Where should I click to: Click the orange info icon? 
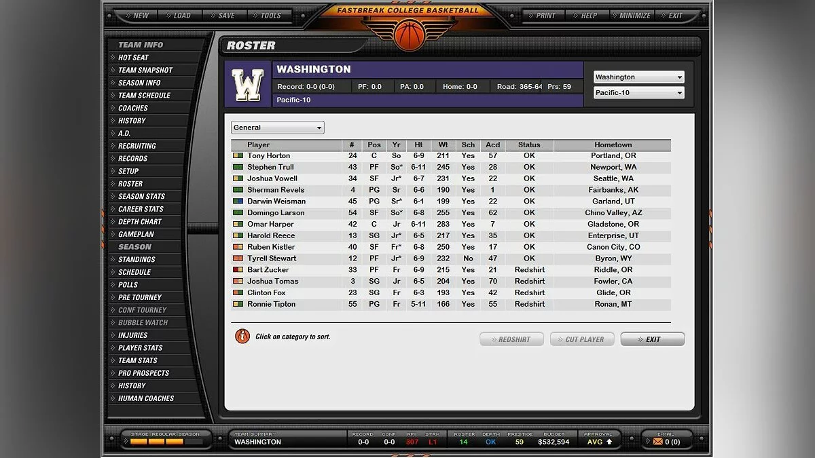coord(242,336)
